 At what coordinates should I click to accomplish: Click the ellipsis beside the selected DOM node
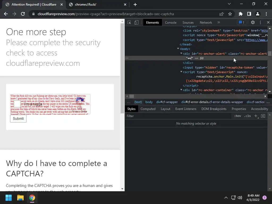coord(127,58)
